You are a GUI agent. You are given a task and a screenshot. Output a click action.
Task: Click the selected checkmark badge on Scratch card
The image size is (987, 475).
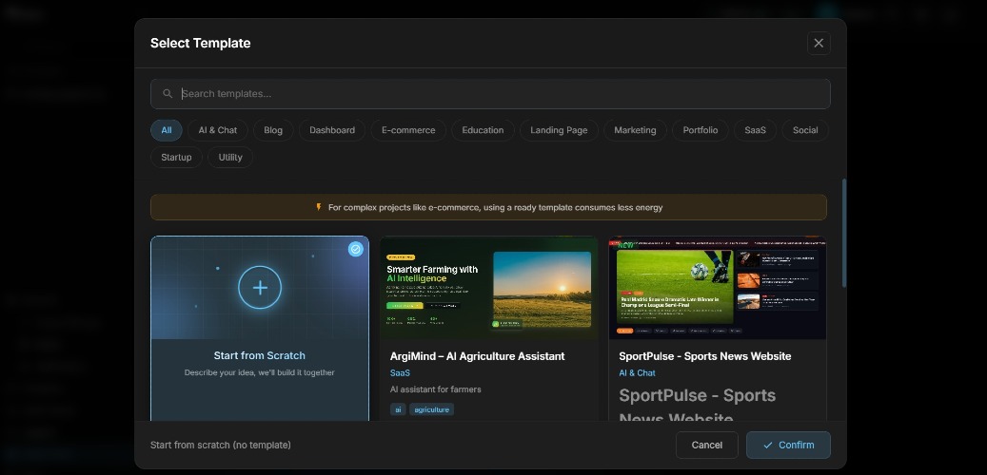[x=356, y=250]
